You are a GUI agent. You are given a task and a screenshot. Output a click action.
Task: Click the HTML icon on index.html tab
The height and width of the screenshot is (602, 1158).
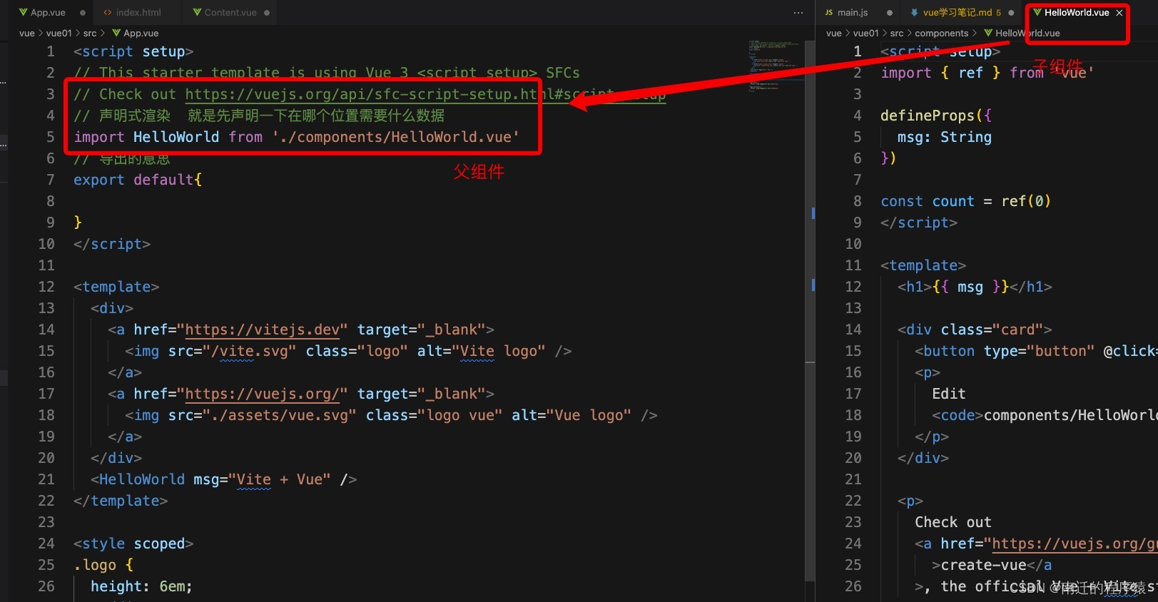pos(108,13)
